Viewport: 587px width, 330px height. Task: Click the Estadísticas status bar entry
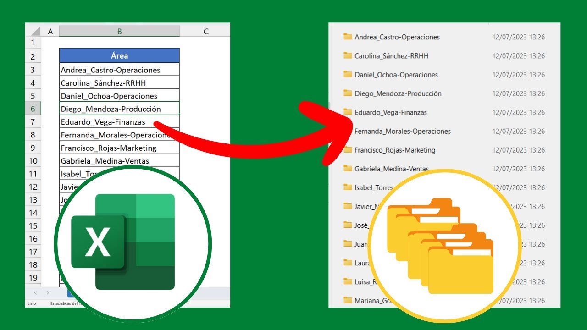click(x=67, y=303)
